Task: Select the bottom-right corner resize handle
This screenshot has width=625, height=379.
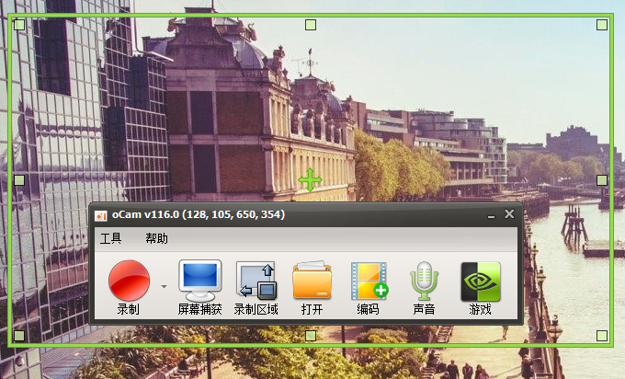Action: [x=602, y=336]
